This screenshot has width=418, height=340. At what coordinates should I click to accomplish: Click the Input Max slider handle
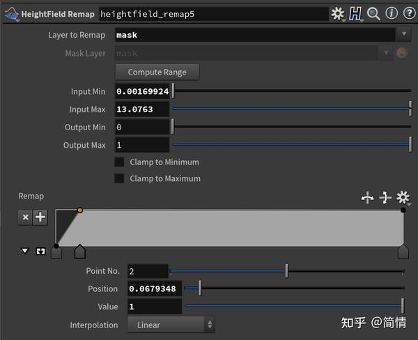411,109
